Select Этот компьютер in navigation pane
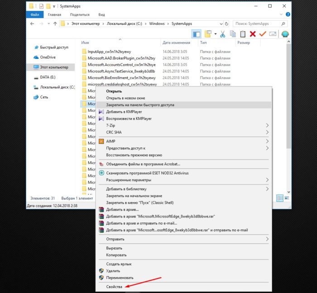This screenshot has height=293, width=317. [x=51, y=67]
